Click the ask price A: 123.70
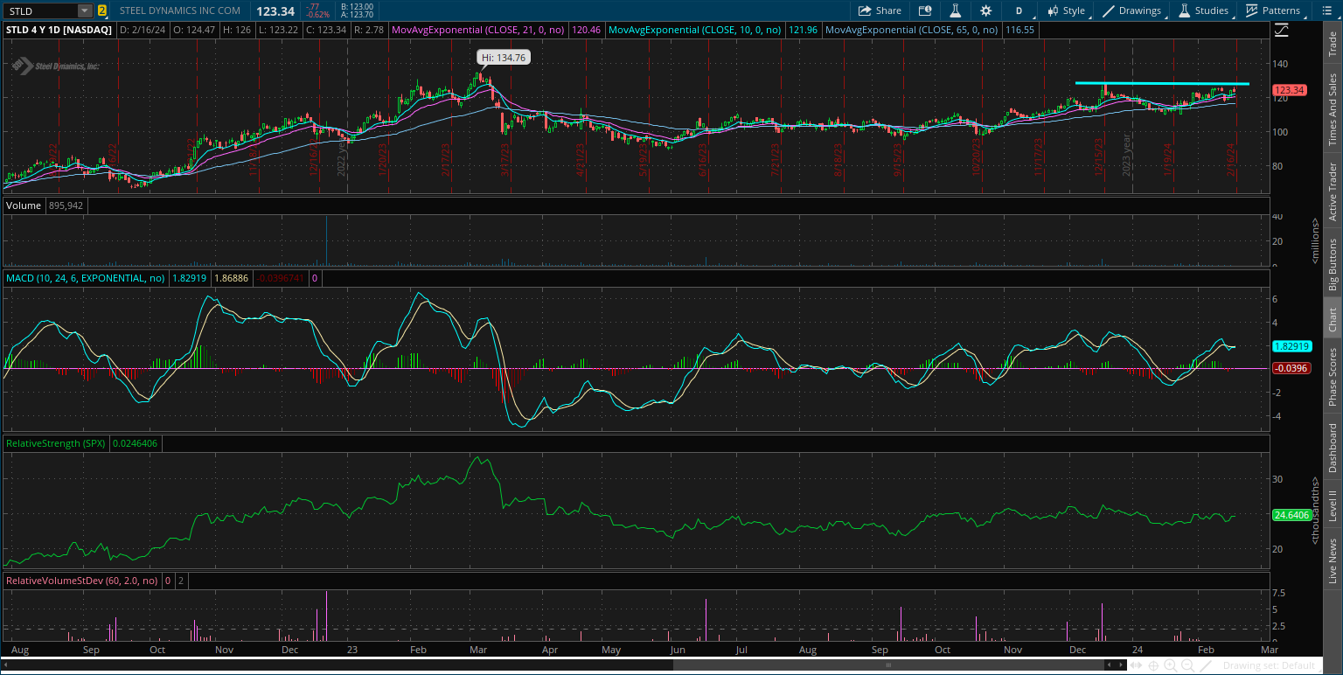Viewport: 1343px width, 675px height. coord(358,15)
